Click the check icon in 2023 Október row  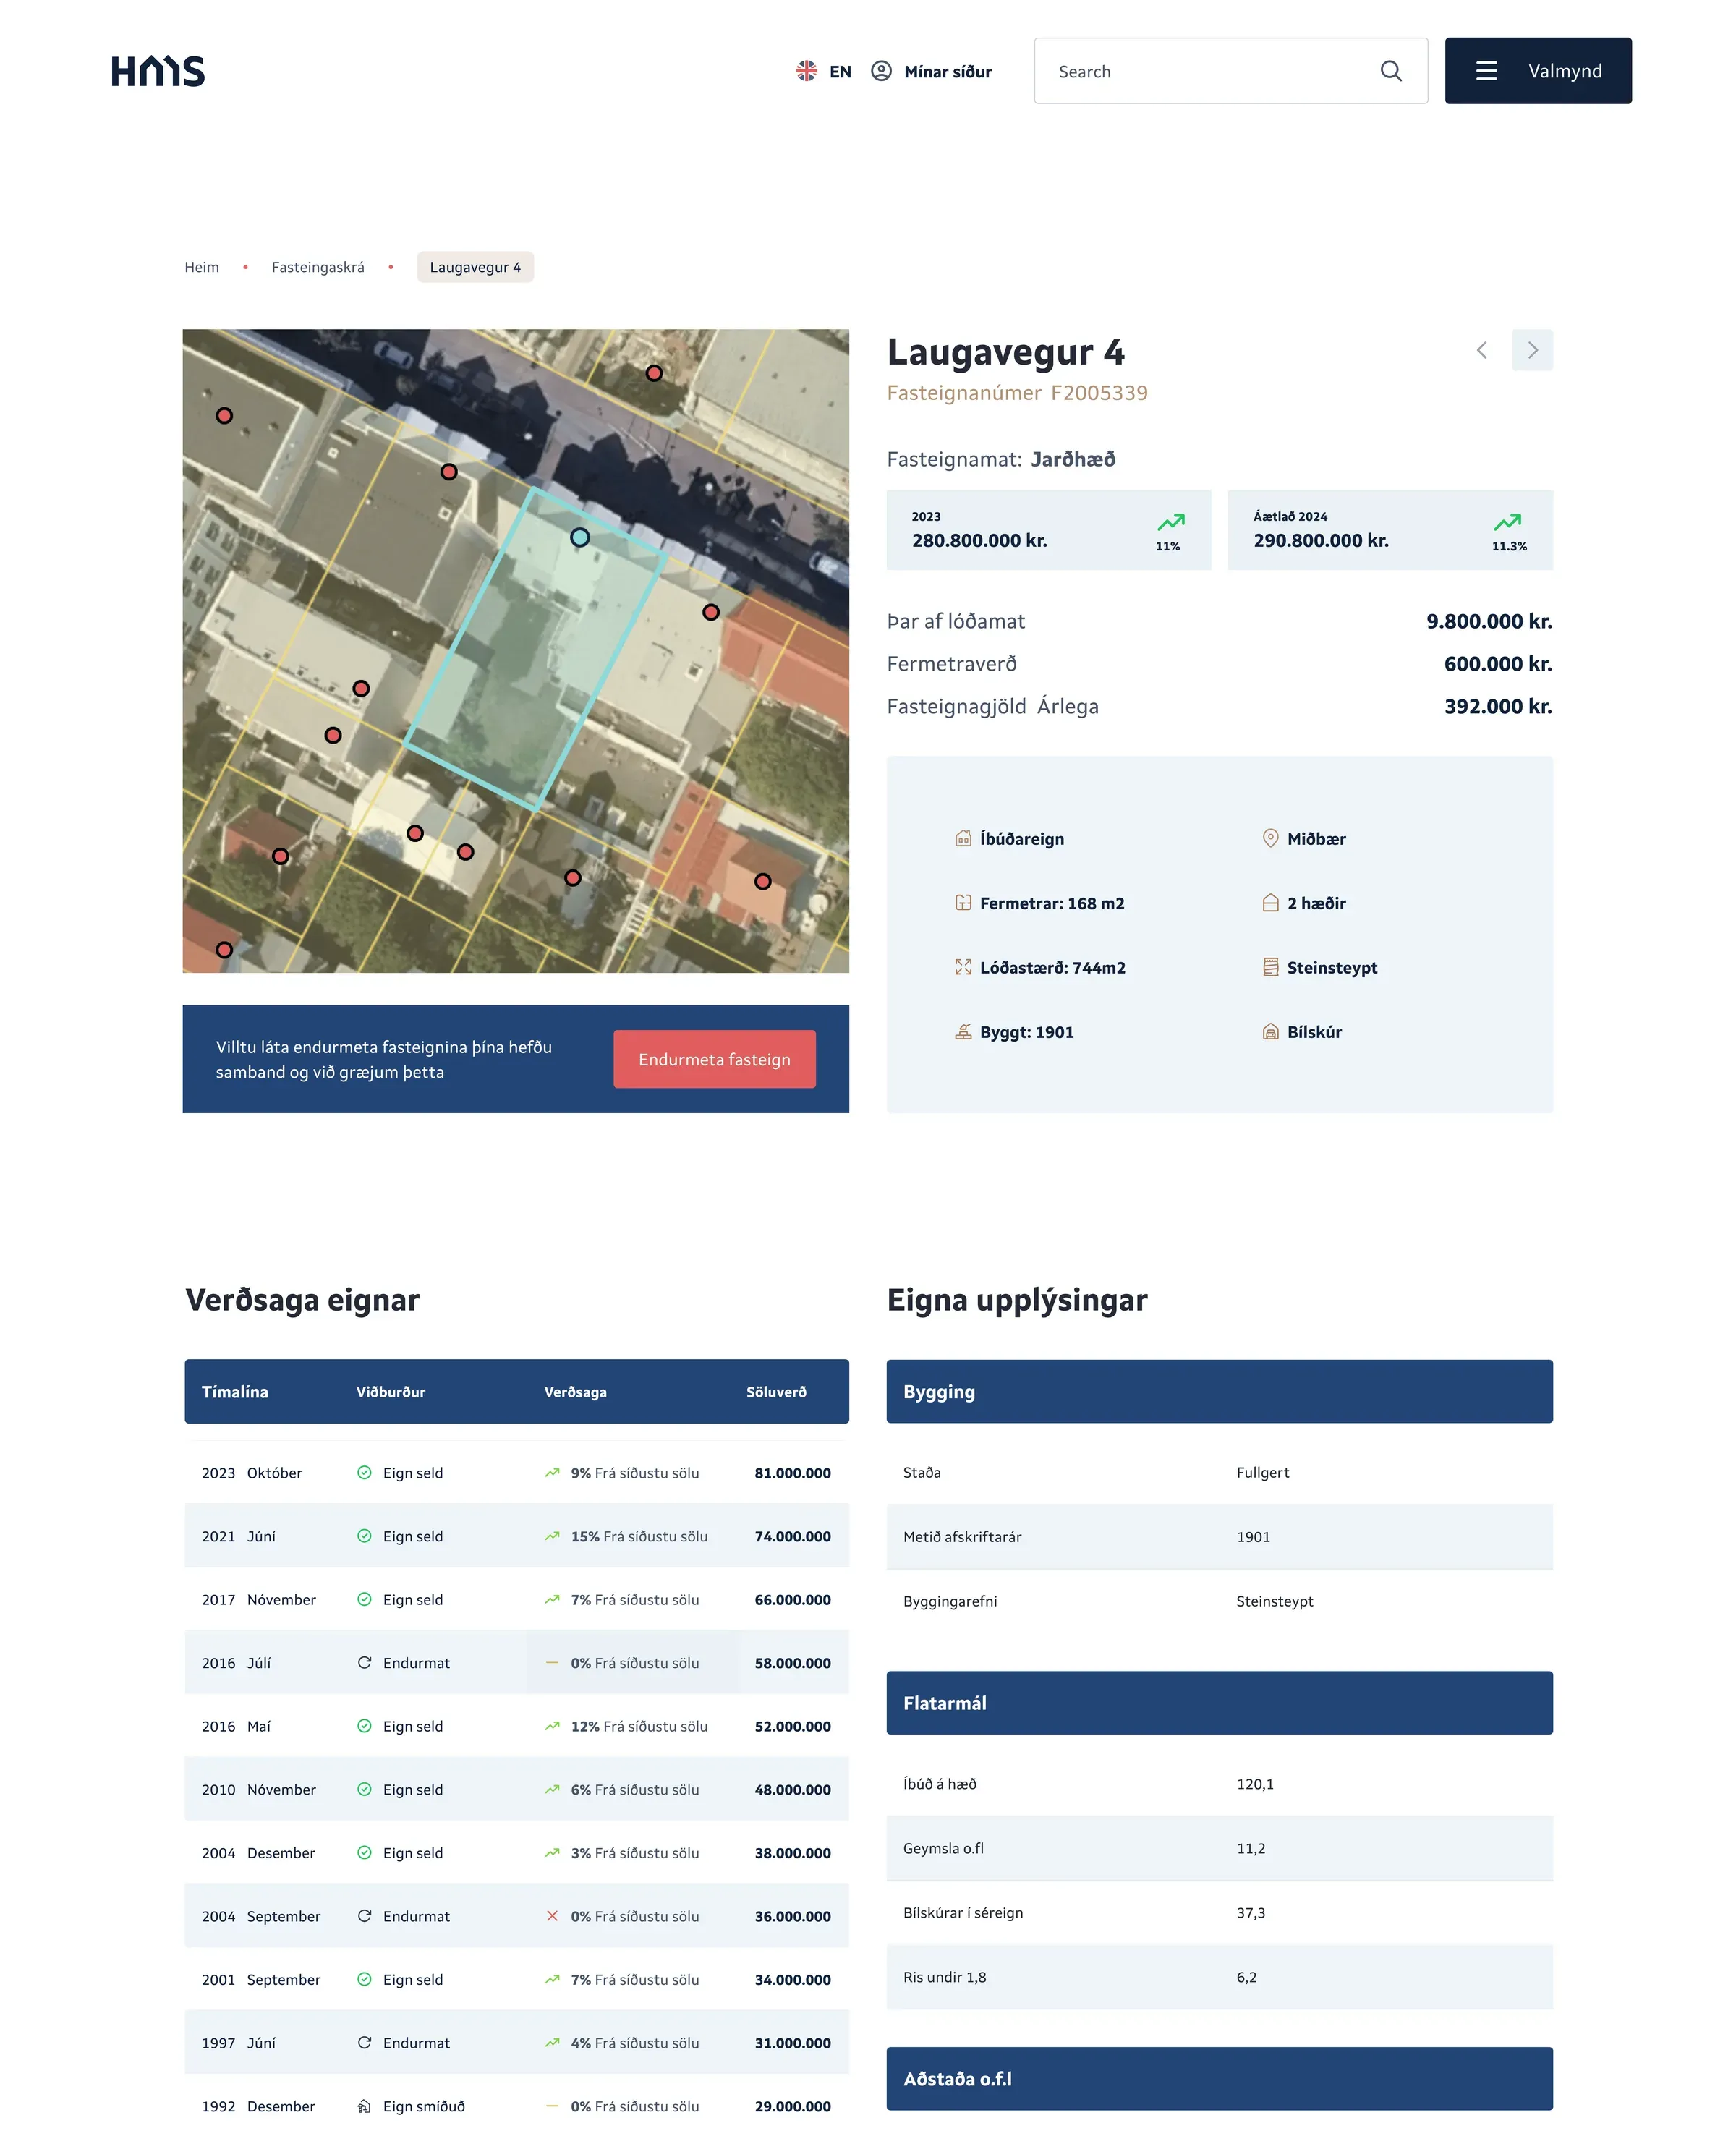pyautogui.click(x=364, y=1472)
